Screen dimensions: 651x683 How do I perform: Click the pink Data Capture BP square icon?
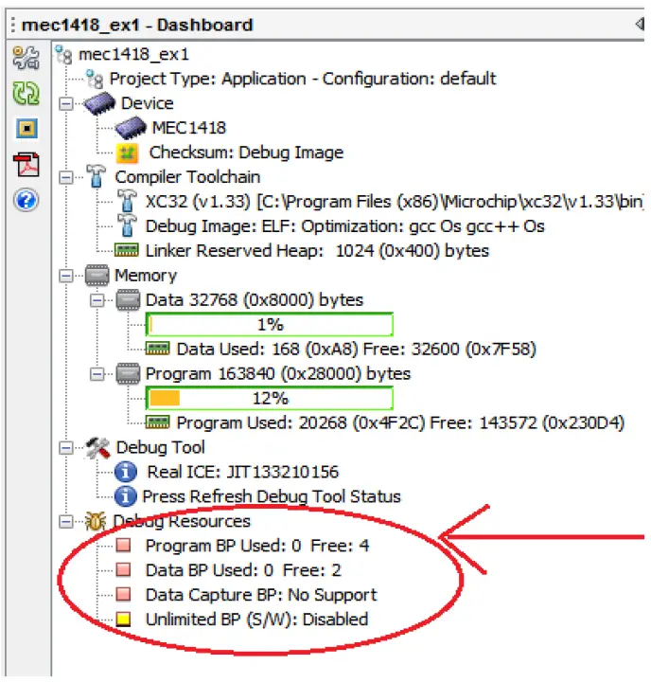124,595
